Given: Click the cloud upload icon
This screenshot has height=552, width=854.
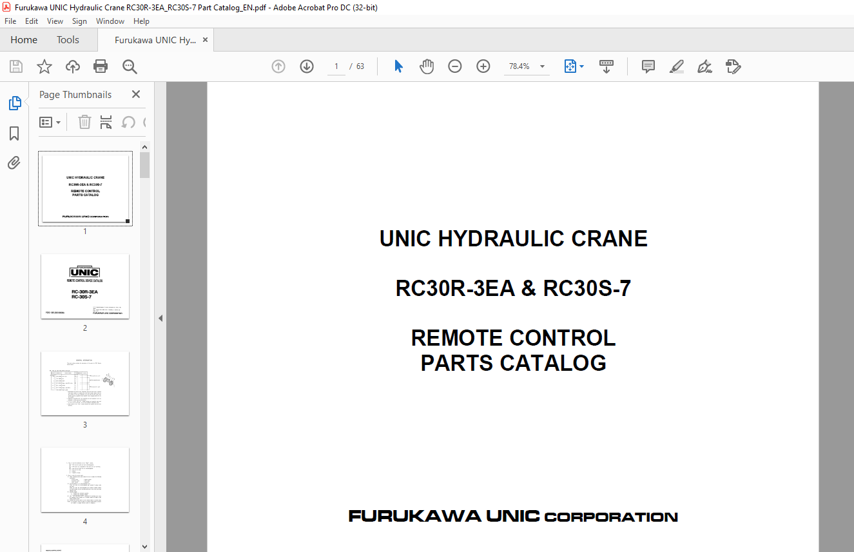Looking at the screenshot, I should [73, 66].
